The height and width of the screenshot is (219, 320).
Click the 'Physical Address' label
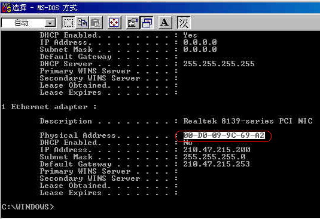pyautogui.click(x=78, y=135)
